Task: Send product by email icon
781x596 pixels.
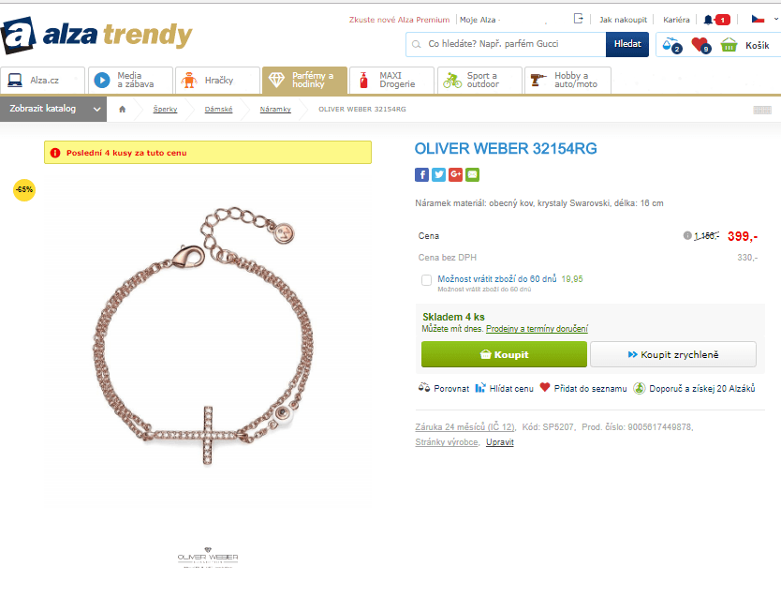Action: [x=472, y=175]
